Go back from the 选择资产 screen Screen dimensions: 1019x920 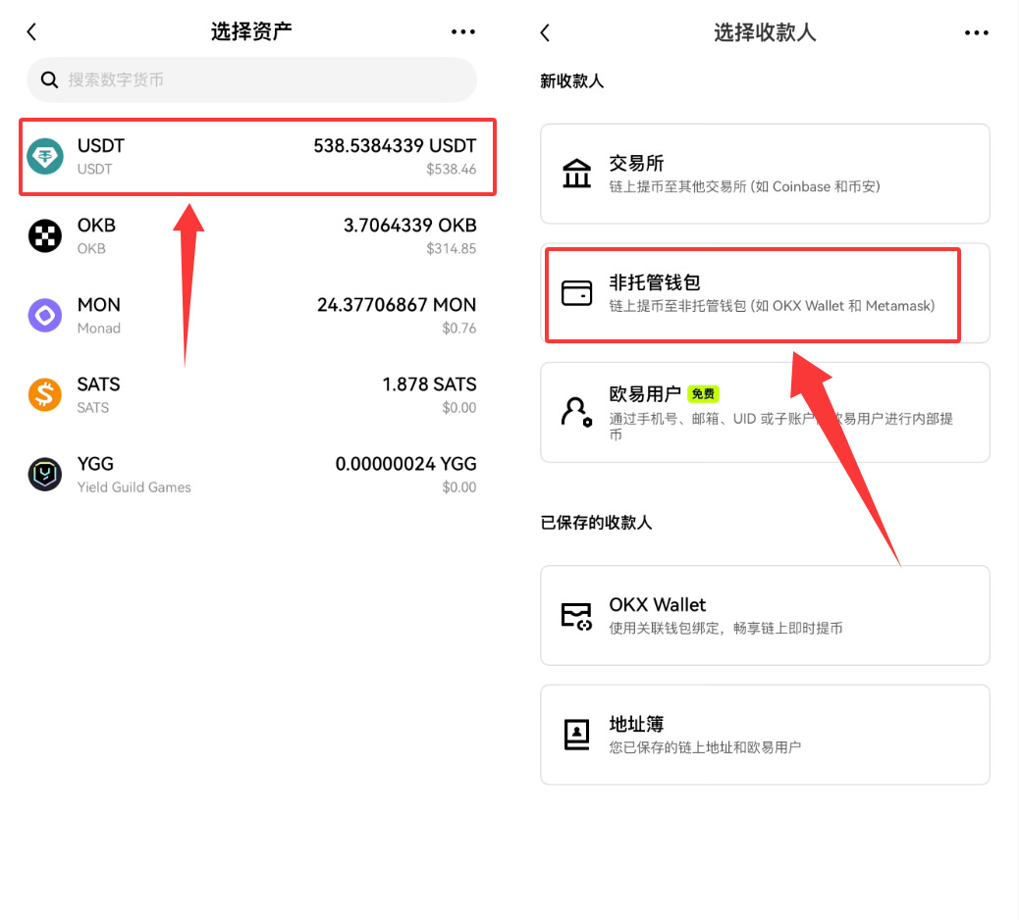[x=31, y=31]
